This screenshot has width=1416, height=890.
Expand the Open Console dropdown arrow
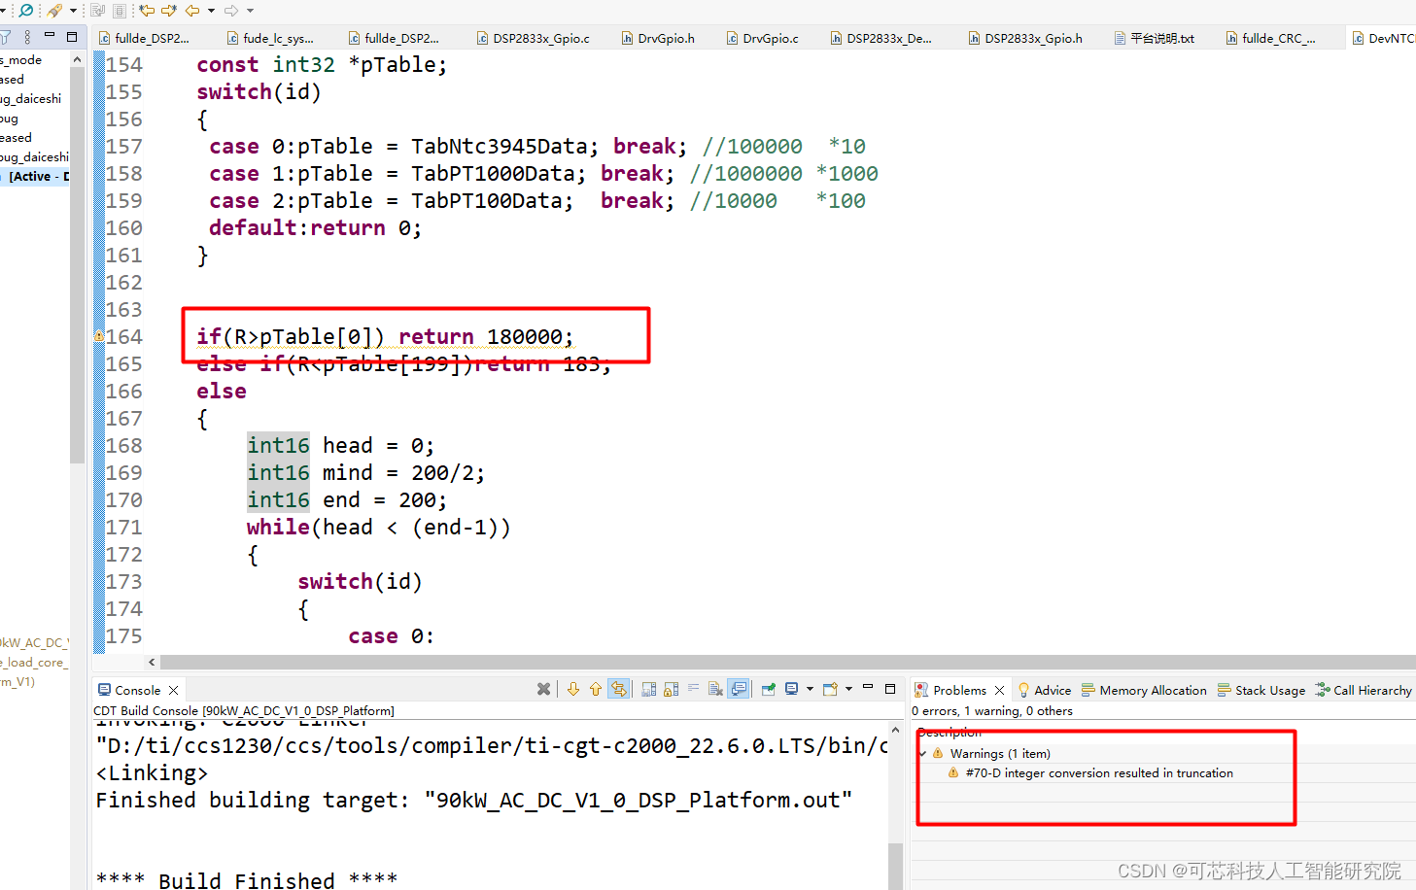click(x=847, y=689)
